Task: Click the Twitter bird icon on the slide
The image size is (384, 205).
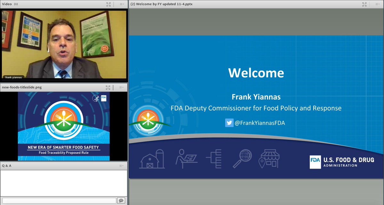Action: click(x=229, y=123)
